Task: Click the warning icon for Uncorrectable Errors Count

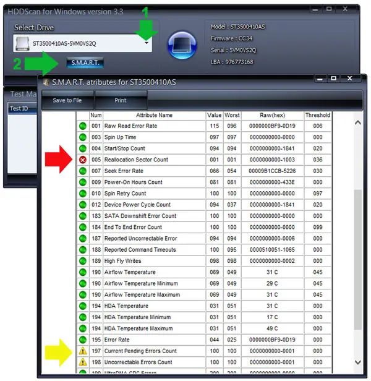Action: 83,362
